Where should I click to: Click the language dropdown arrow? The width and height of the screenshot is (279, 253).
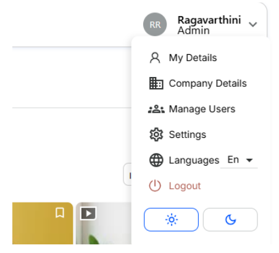point(249,160)
